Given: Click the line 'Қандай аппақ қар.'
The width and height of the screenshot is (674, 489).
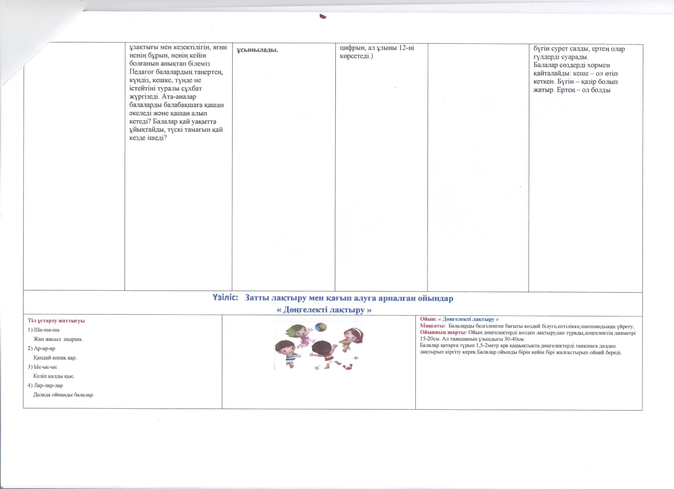Looking at the screenshot, I should click(55, 358).
